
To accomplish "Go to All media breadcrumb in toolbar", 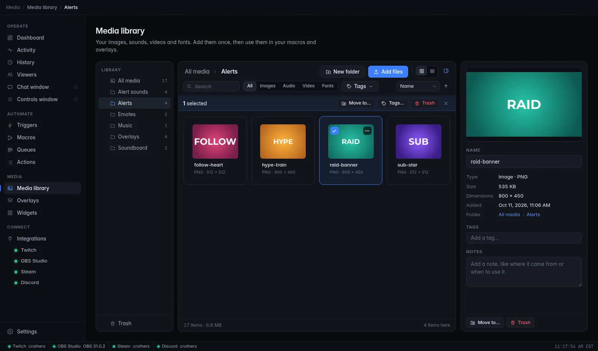I will pos(197,72).
